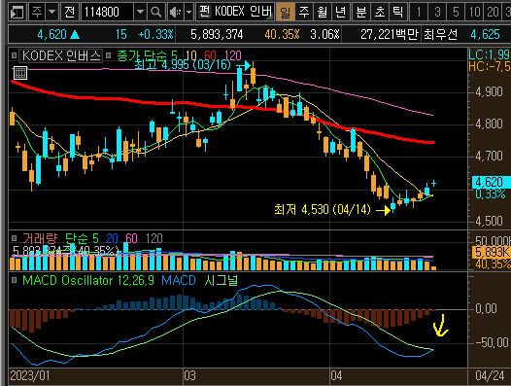This screenshot has width=511, height=386.
Task: Click the +0.33% change rate
Action: pyautogui.click(x=155, y=34)
